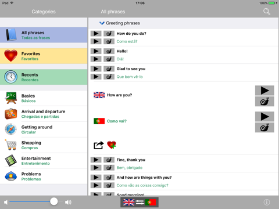Tap the 'How are you?' expanded phrase text

click(120, 95)
